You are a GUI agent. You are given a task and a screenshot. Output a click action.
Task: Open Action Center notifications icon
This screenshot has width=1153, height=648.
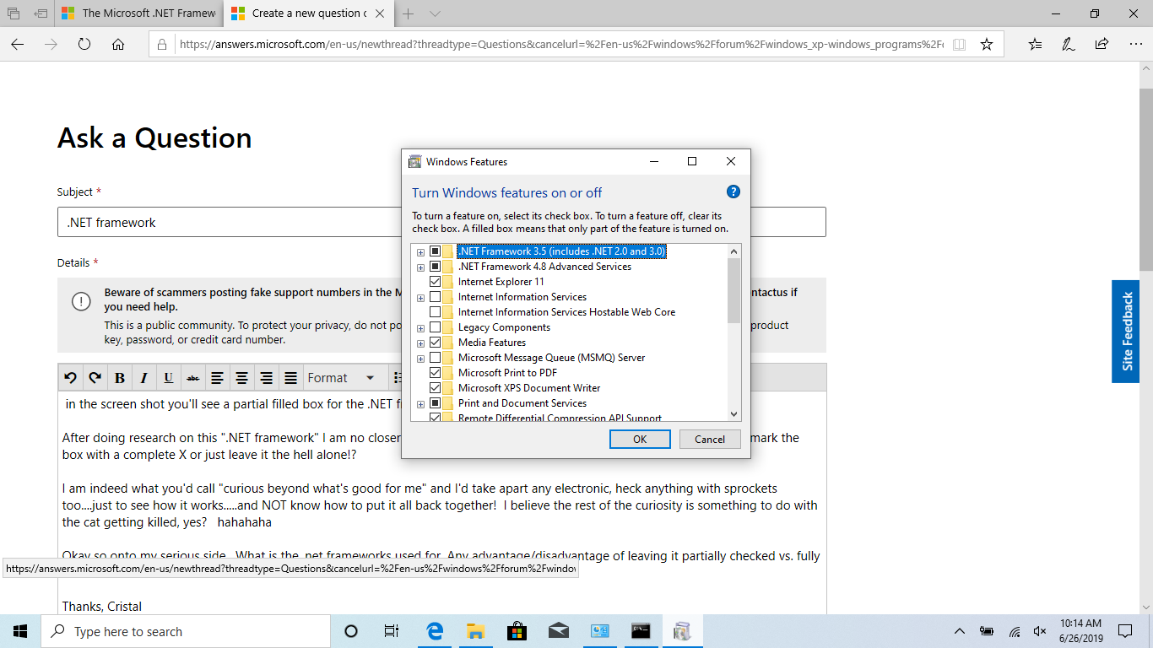click(1125, 631)
